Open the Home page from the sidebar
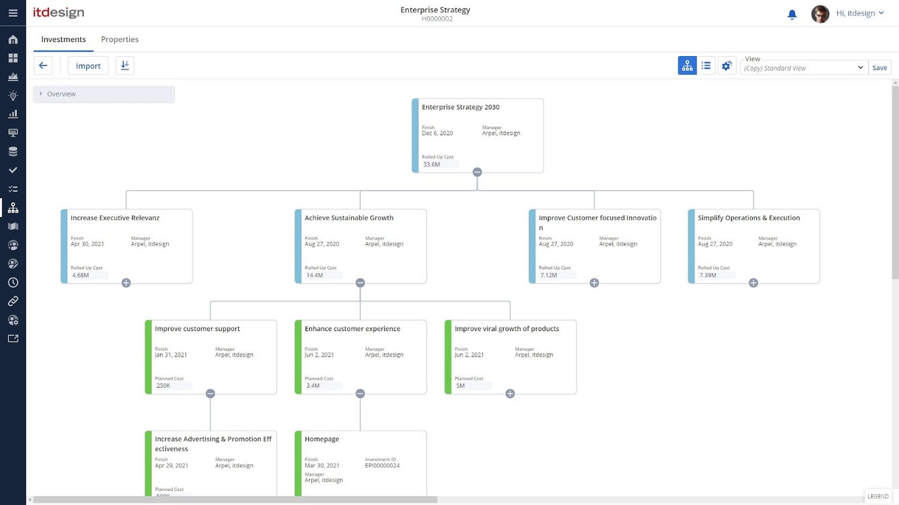 (x=13, y=39)
